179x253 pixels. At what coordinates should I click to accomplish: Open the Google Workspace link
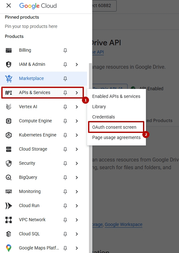[124, 224]
